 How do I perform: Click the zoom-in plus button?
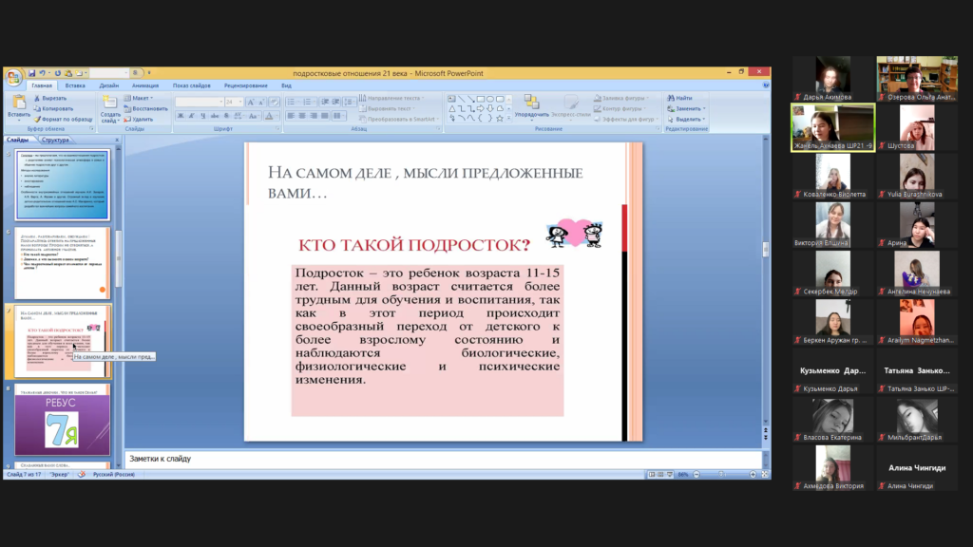[x=753, y=475]
